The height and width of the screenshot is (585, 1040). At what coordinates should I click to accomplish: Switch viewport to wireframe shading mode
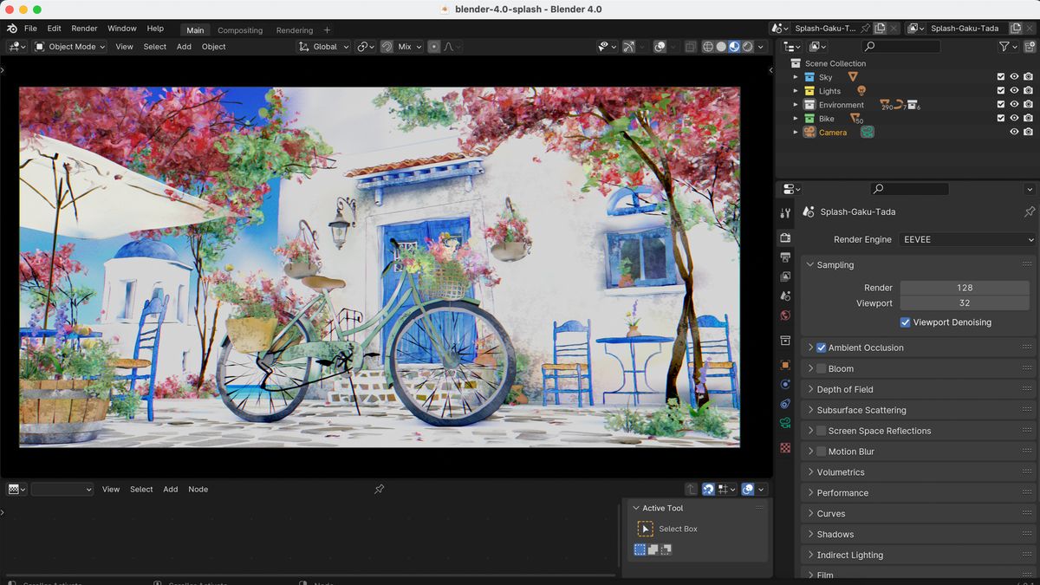[x=707, y=47]
